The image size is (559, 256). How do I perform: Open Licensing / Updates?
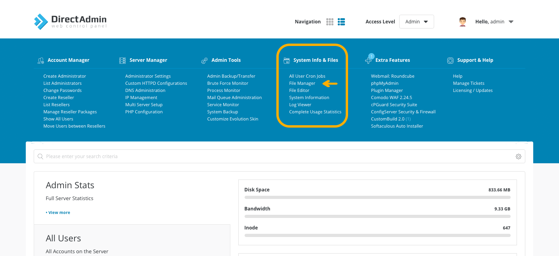point(473,90)
